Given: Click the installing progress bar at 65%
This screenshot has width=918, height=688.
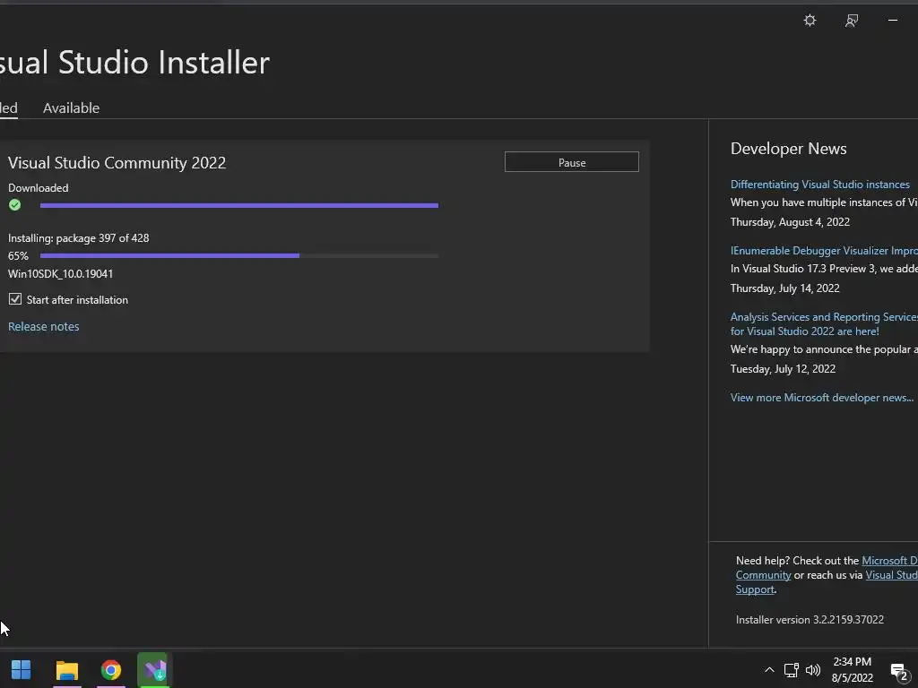Looking at the screenshot, I should pyautogui.click(x=238, y=255).
